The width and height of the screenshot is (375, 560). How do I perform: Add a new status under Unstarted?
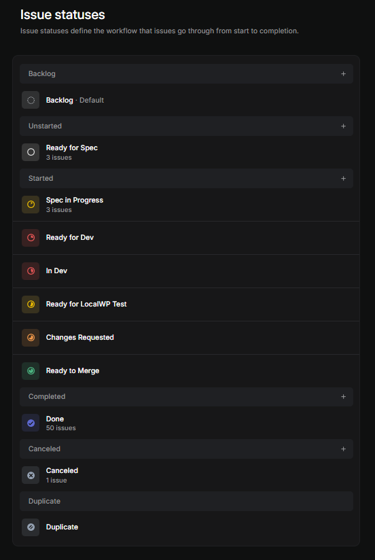pos(343,126)
